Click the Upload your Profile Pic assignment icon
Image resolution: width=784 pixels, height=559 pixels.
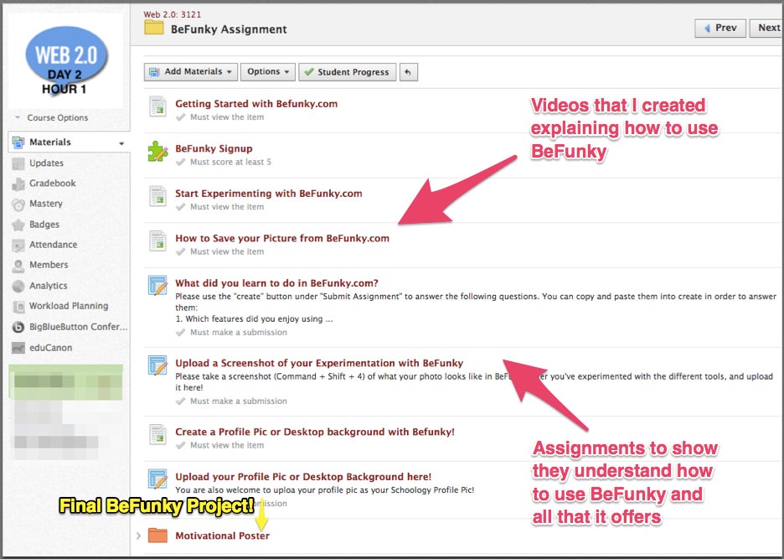click(x=158, y=479)
